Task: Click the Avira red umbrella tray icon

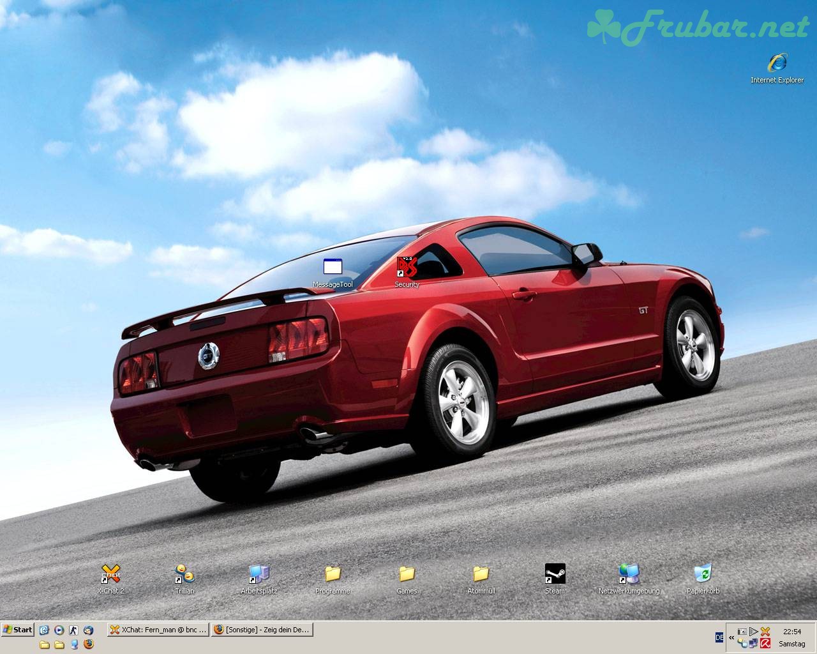Action: [x=765, y=643]
